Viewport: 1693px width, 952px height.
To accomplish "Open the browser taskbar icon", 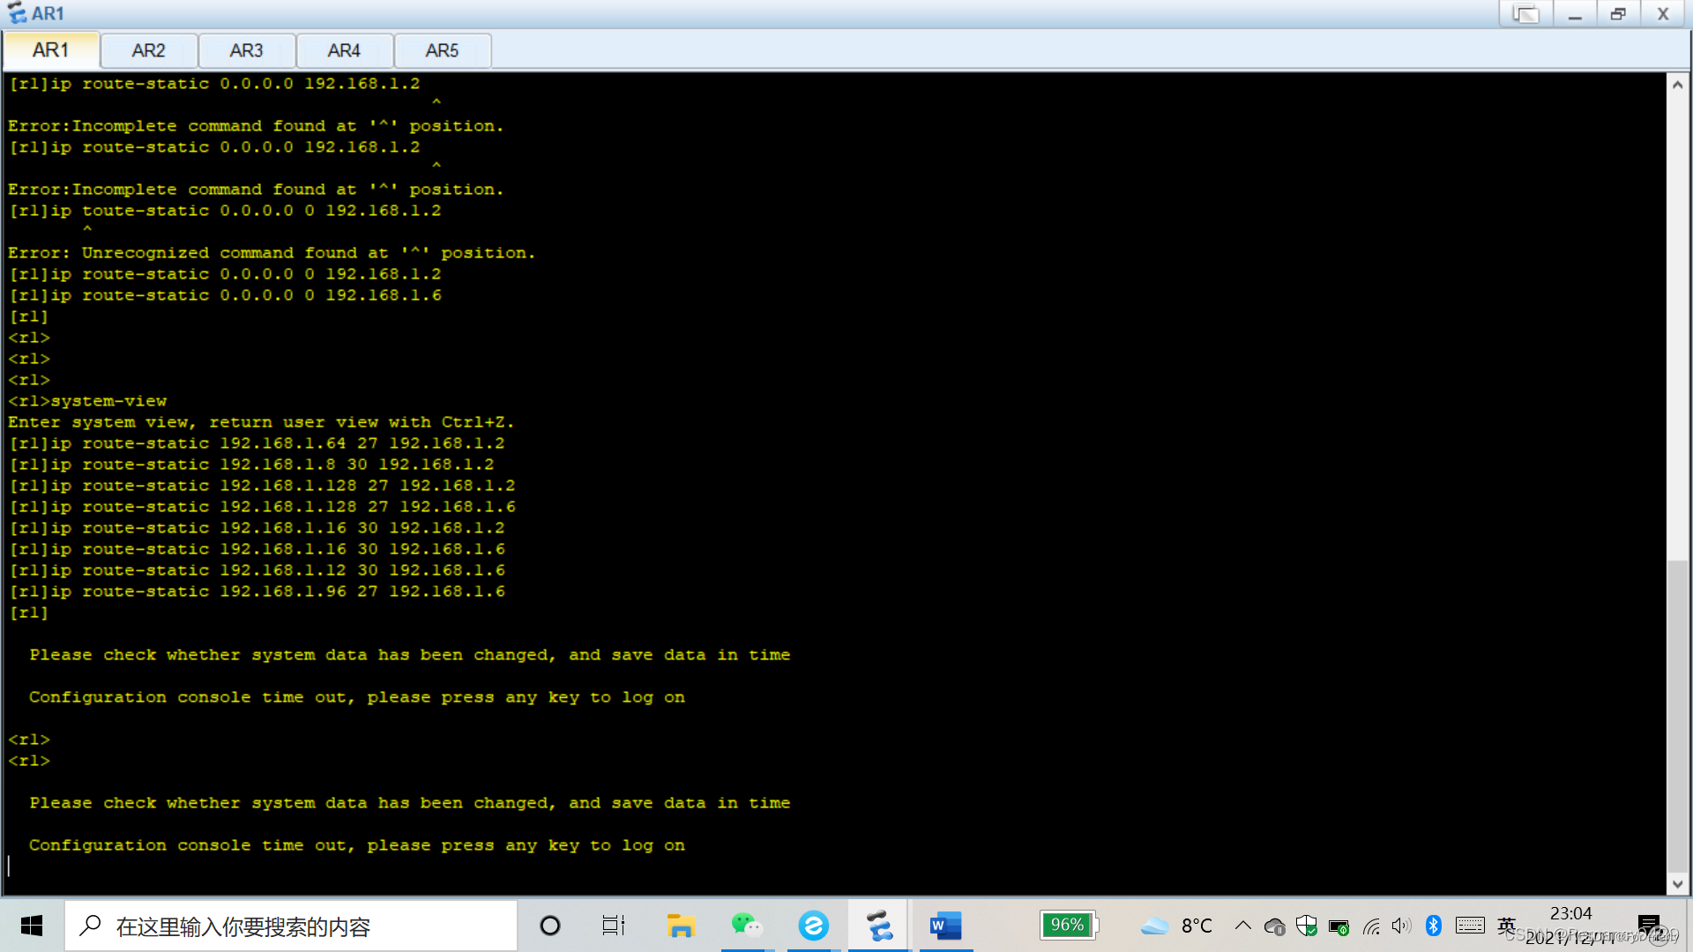I will pos(813,926).
